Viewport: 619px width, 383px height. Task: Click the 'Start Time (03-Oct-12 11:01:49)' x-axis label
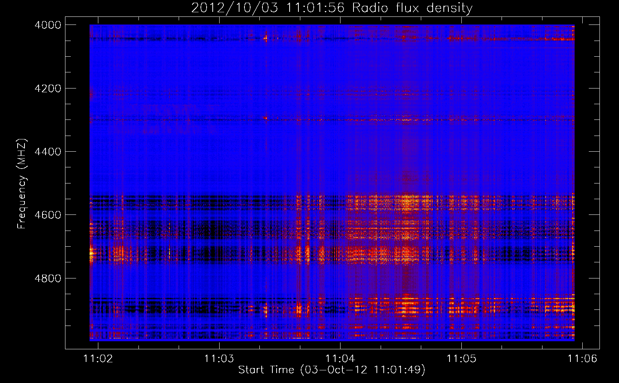click(332, 370)
